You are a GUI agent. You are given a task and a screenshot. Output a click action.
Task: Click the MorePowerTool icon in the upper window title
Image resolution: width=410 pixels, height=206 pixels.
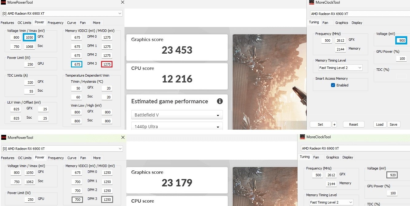(x=3, y=2)
